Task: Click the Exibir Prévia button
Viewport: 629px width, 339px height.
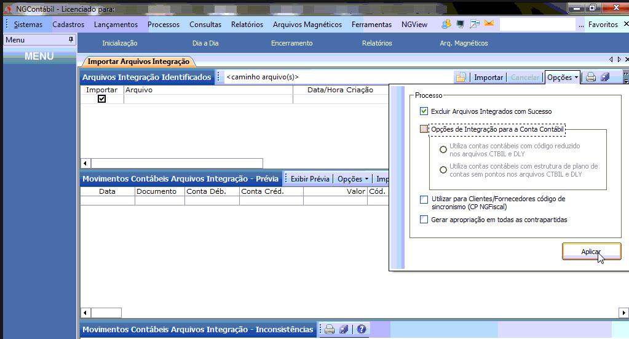Action: click(x=310, y=179)
